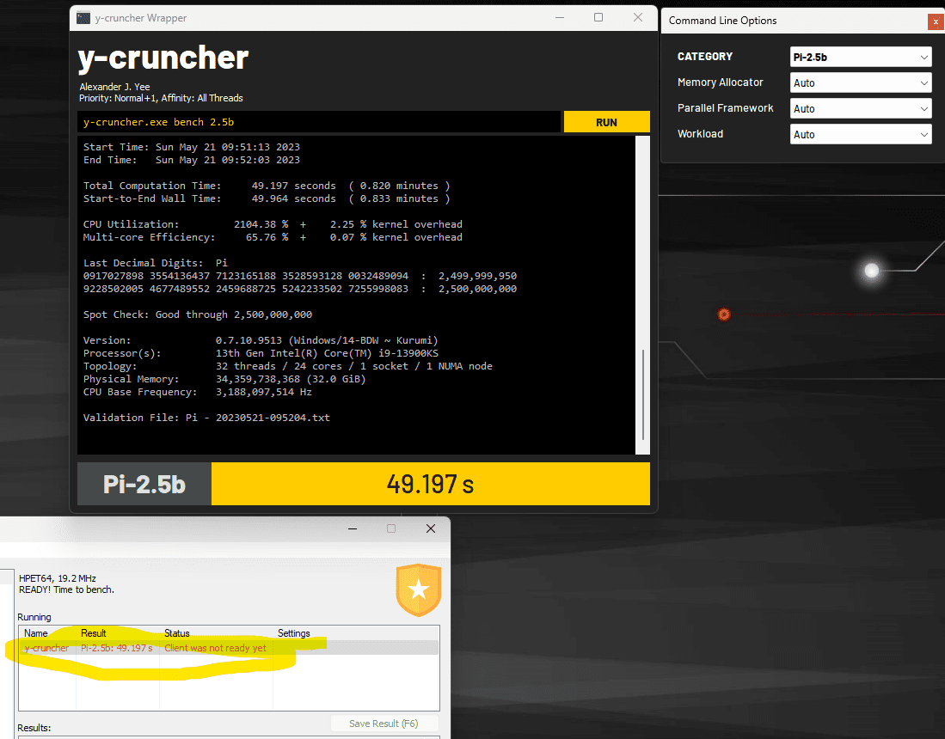Open the CATEGORY dropdown showing Pi-2.5b
Image resolution: width=945 pixels, height=739 pixels.
(860, 58)
